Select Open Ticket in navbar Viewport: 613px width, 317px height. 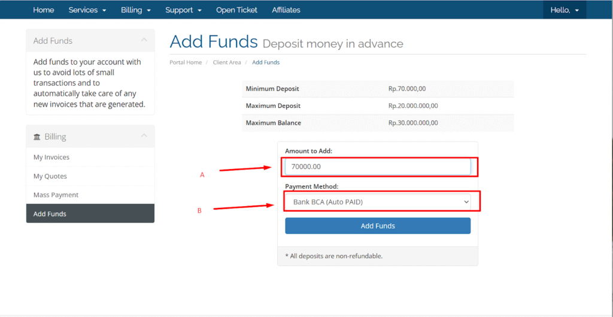pos(236,10)
